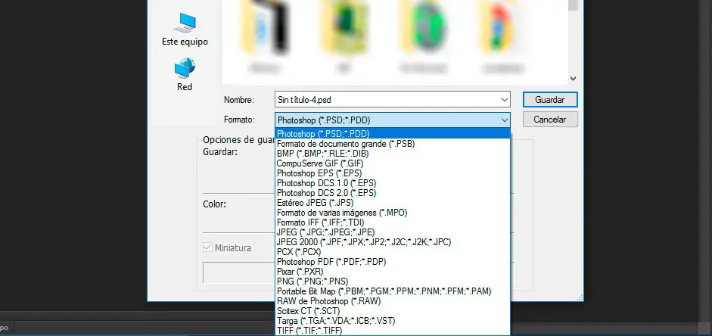Collapse the Formato dropdown combo box
The width and height of the screenshot is (712, 336).
393,120
